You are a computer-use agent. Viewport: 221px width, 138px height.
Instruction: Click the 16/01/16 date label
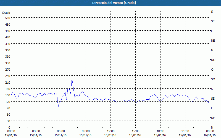coord(210,135)
